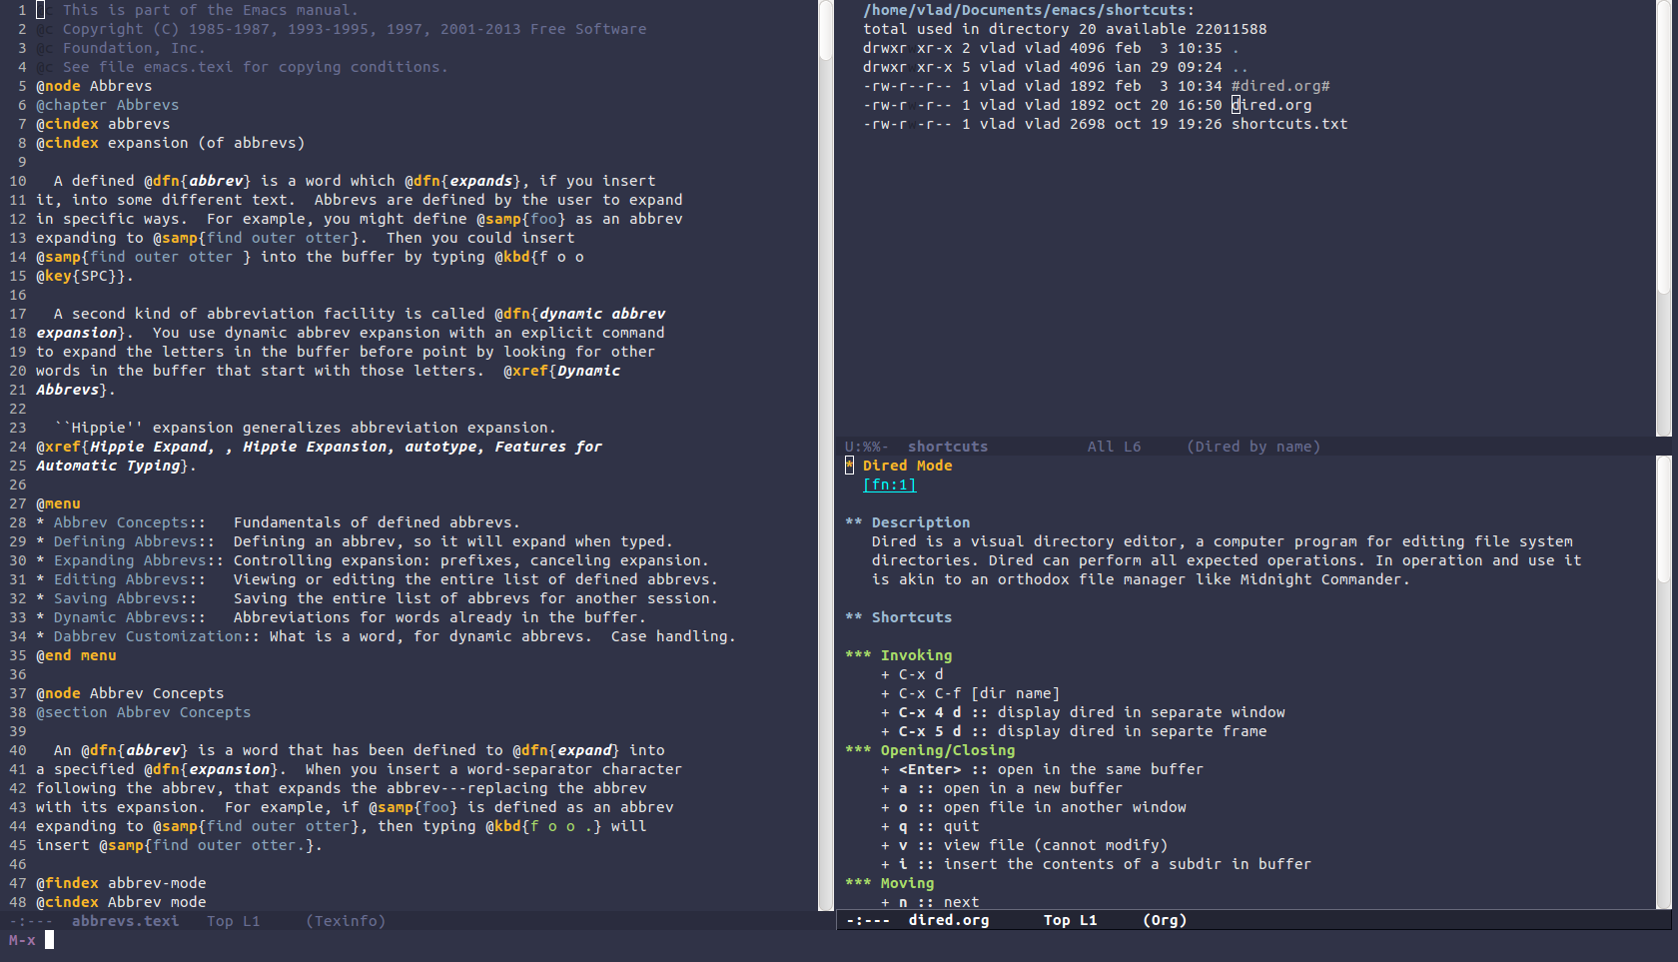The height and width of the screenshot is (962, 1678).
Task: Click 'v :: view file' item
Action: click(x=1024, y=845)
